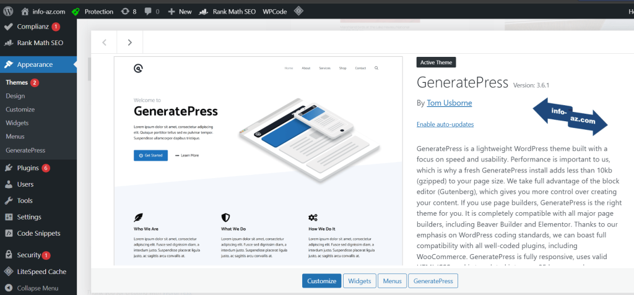Click the WordPress logo in admin bar
The image size is (634, 295).
9,11
